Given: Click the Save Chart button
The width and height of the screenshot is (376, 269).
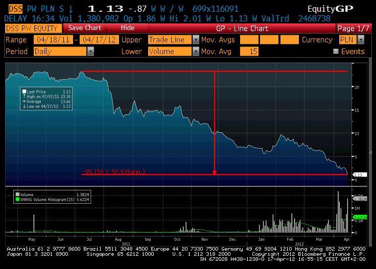Looking at the screenshot, I should click(x=85, y=28).
